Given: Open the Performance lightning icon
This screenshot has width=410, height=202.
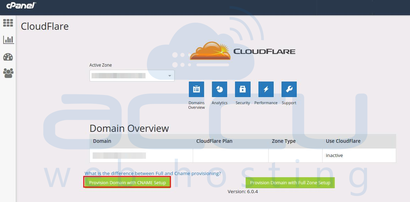Looking at the screenshot, I should pos(266,89).
